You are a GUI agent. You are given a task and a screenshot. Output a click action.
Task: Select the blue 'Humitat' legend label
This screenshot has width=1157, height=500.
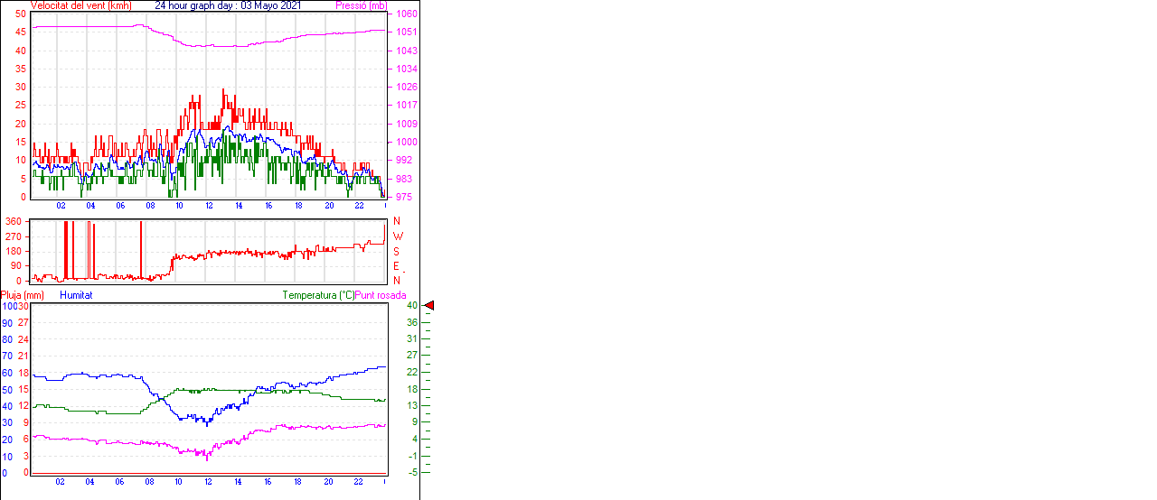click(76, 295)
